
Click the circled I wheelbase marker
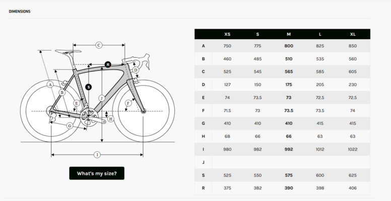pyautogui.click(x=97, y=155)
